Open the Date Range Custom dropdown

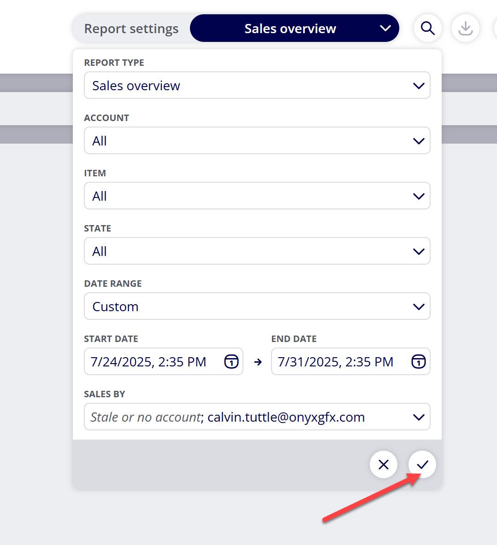[257, 307]
